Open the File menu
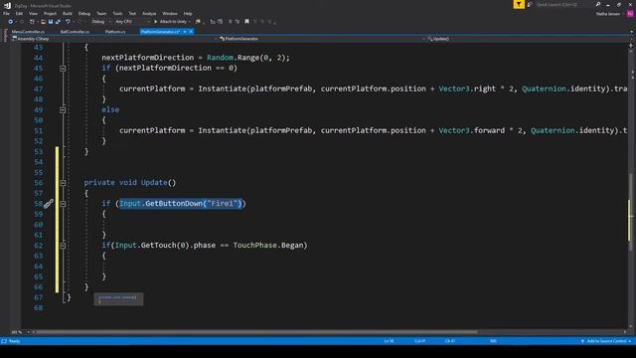The image size is (636, 358). click(7, 14)
